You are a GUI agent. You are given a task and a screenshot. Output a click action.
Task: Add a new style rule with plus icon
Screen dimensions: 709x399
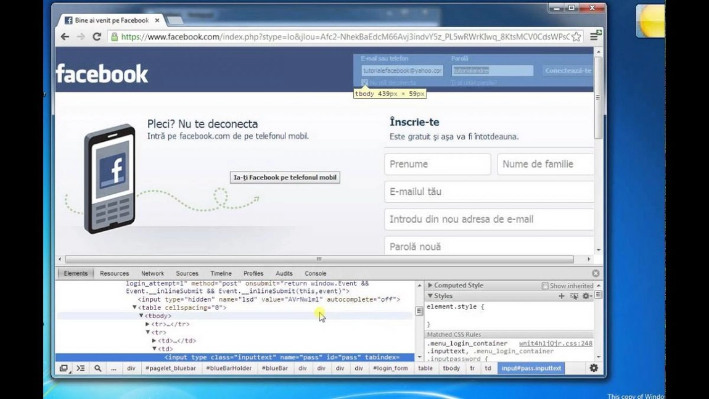click(x=562, y=296)
